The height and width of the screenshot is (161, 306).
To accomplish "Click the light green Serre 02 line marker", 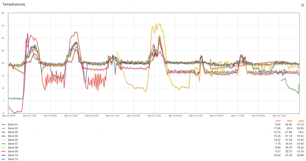I will coord(4,128).
